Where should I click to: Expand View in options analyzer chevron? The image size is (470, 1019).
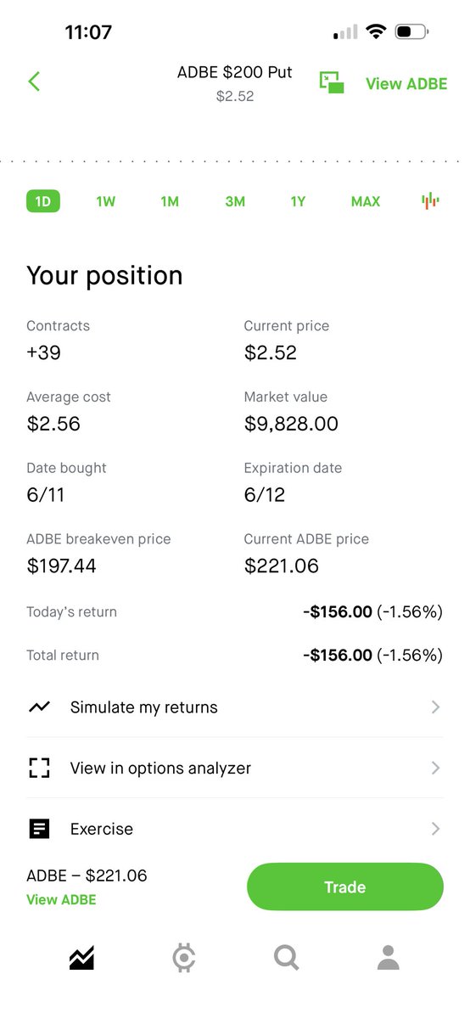(x=435, y=768)
